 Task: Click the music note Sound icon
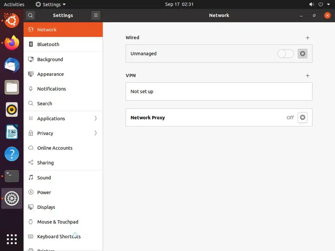pos(31,177)
